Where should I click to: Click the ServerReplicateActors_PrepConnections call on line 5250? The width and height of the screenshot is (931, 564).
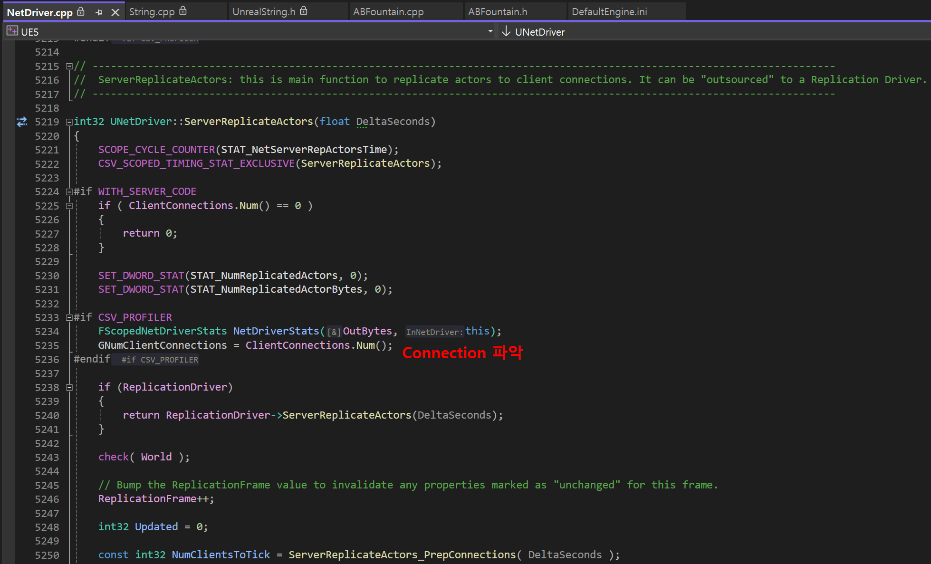402,555
